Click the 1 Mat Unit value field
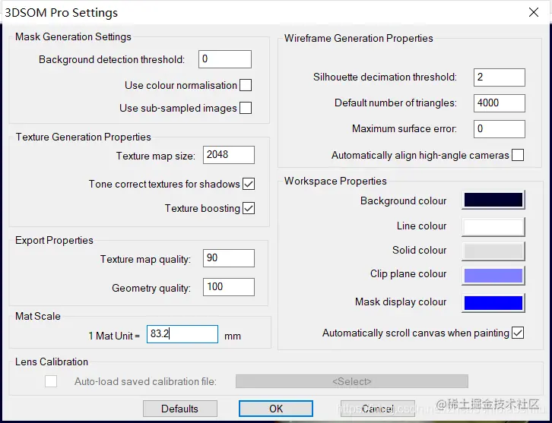The height and width of the screenshot is (423, 552). point(182,334)
